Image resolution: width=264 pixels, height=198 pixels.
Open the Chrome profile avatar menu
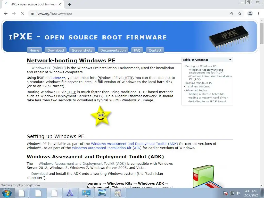[250, 13]
